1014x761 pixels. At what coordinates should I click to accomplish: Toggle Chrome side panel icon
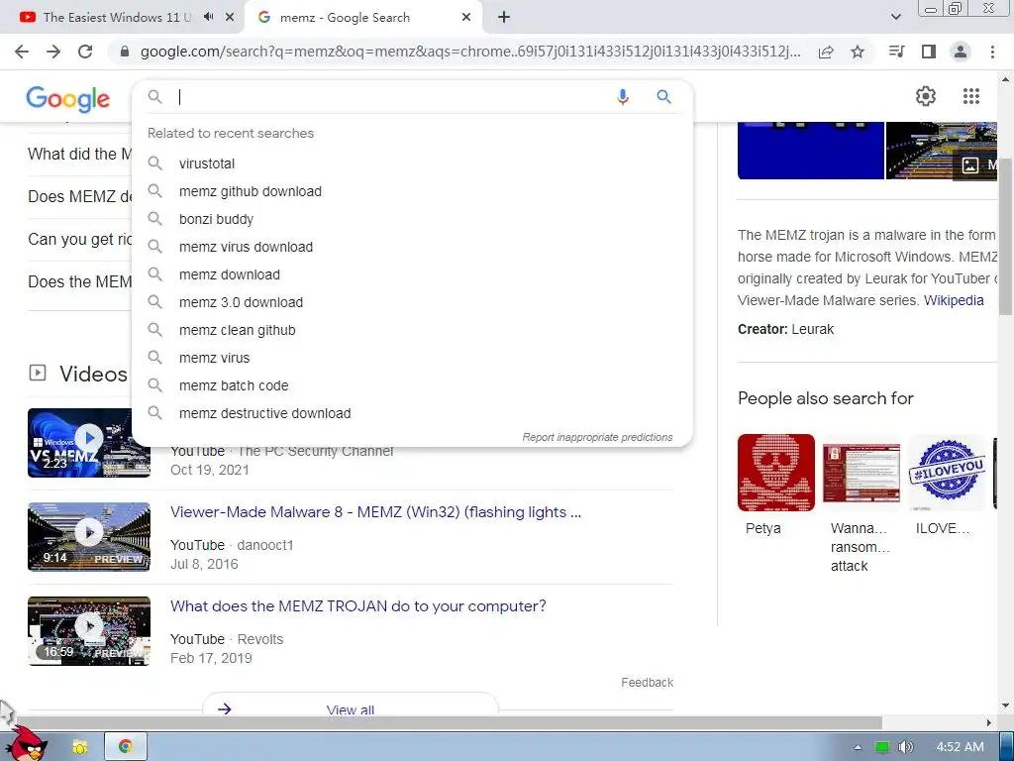click(x=929, y=52)
